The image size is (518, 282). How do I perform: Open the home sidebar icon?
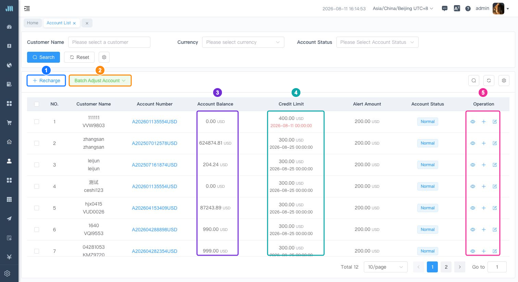[9, 142]
